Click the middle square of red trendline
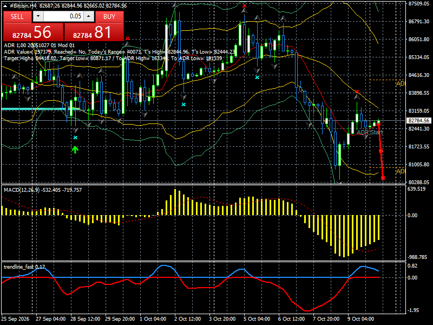Screen dimensions: 433x325 (x=381, y=151)
